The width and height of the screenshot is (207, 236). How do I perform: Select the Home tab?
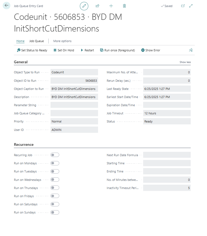tap(20, 41)
